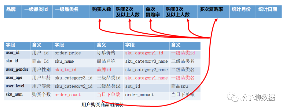284x110 pixels.
Task: Click the user_level field cell
Action: [17, 88]
